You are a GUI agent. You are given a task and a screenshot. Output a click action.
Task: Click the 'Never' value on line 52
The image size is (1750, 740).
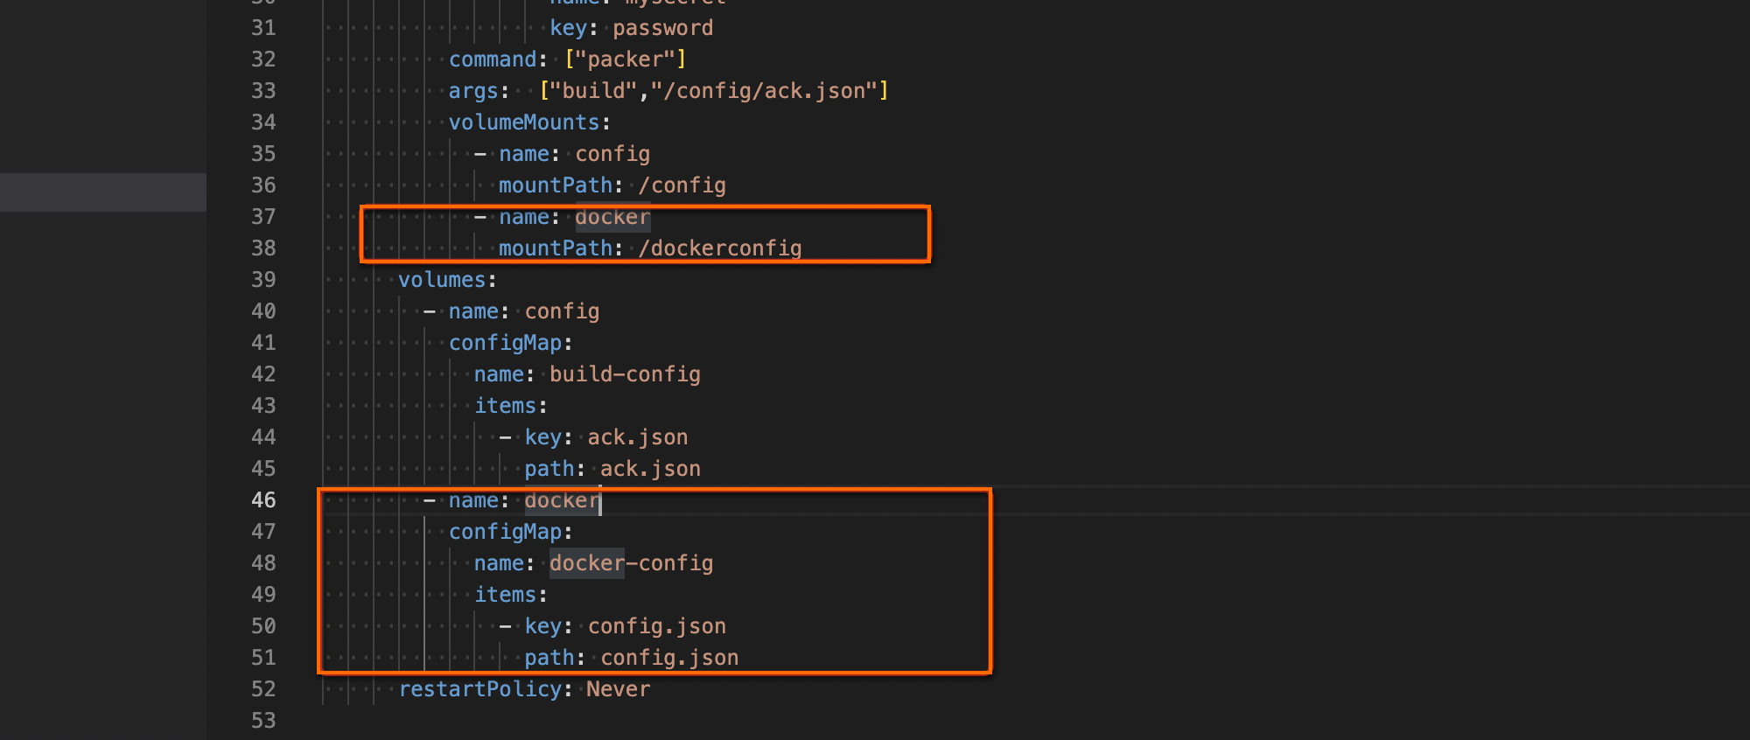618,689
